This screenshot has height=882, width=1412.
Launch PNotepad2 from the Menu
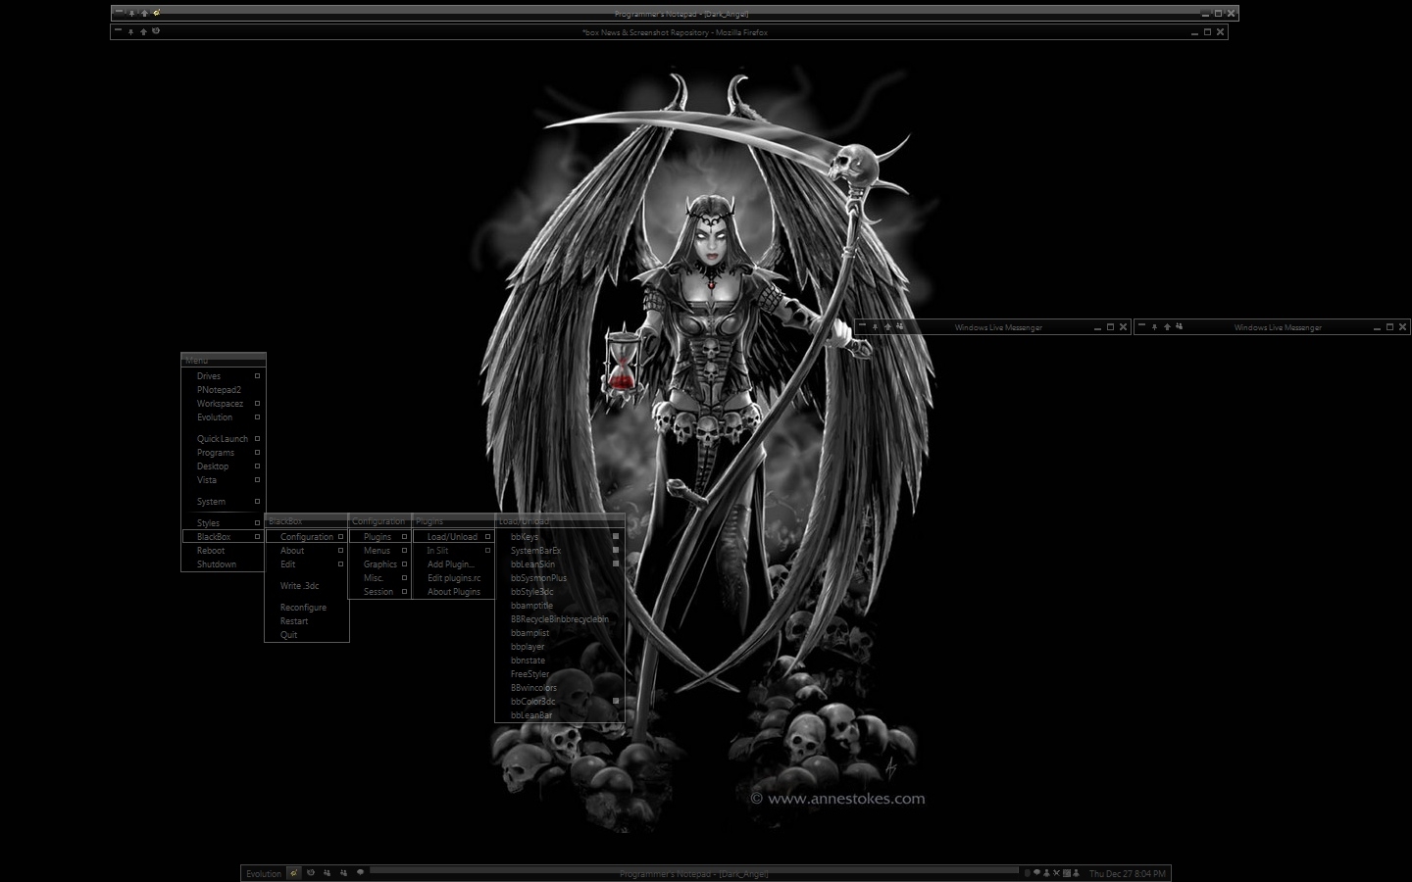click(224, 390)
